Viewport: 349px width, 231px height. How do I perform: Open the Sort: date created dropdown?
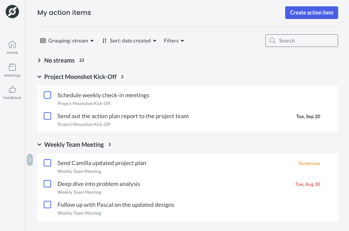(129, 41)
